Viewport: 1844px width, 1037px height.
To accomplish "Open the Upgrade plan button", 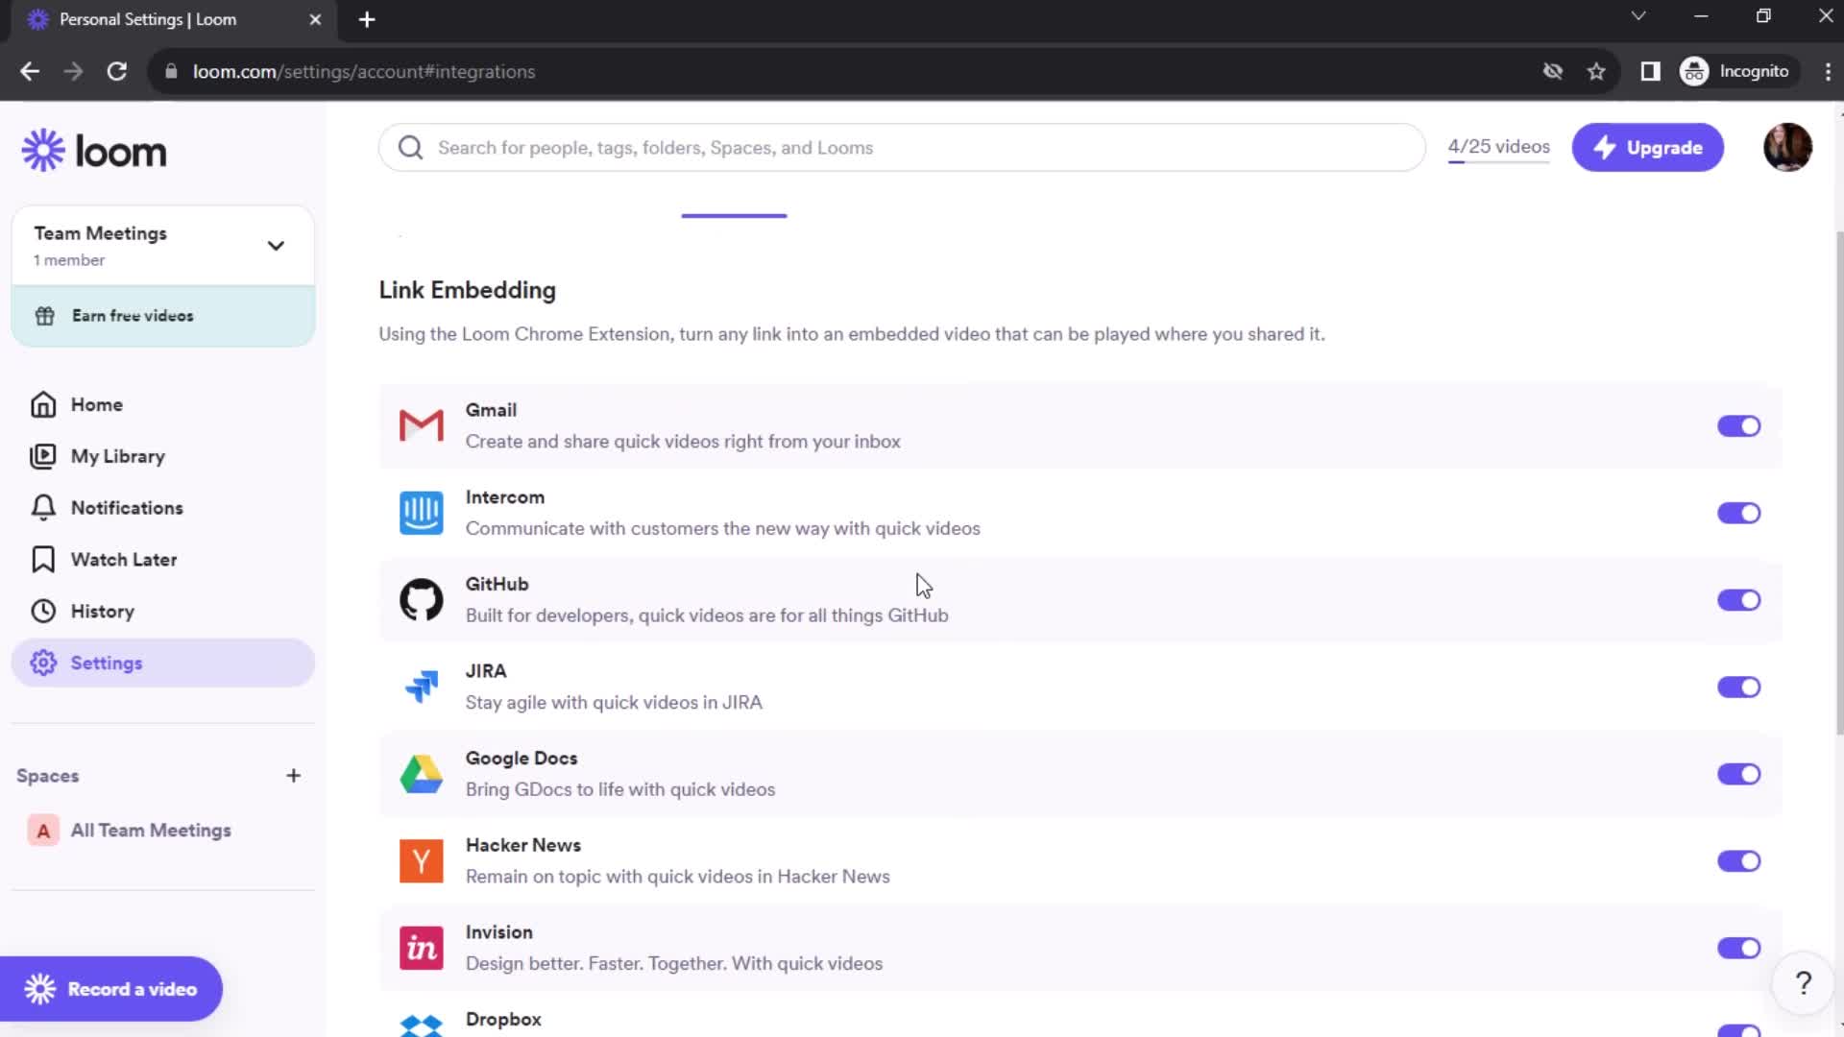I will (x=1649, y=147).
